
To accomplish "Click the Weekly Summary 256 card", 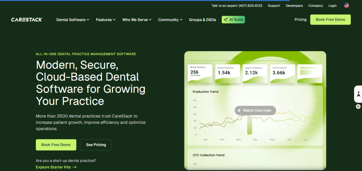I will pos(200,74).
